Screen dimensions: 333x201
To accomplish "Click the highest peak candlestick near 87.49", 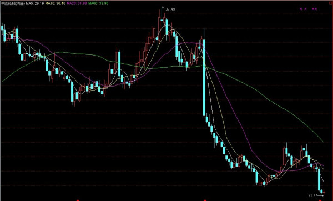I will (162, 20).
